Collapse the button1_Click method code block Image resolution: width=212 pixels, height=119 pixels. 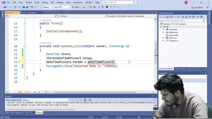[x=25, y=46]
